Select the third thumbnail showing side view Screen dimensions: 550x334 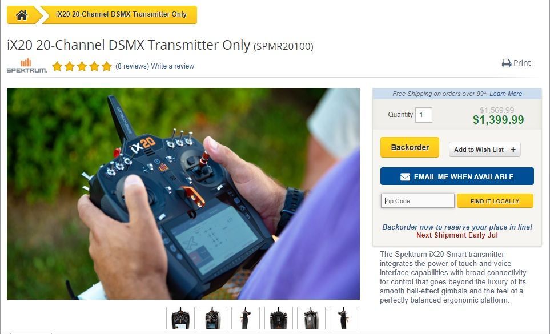[246, 318]
